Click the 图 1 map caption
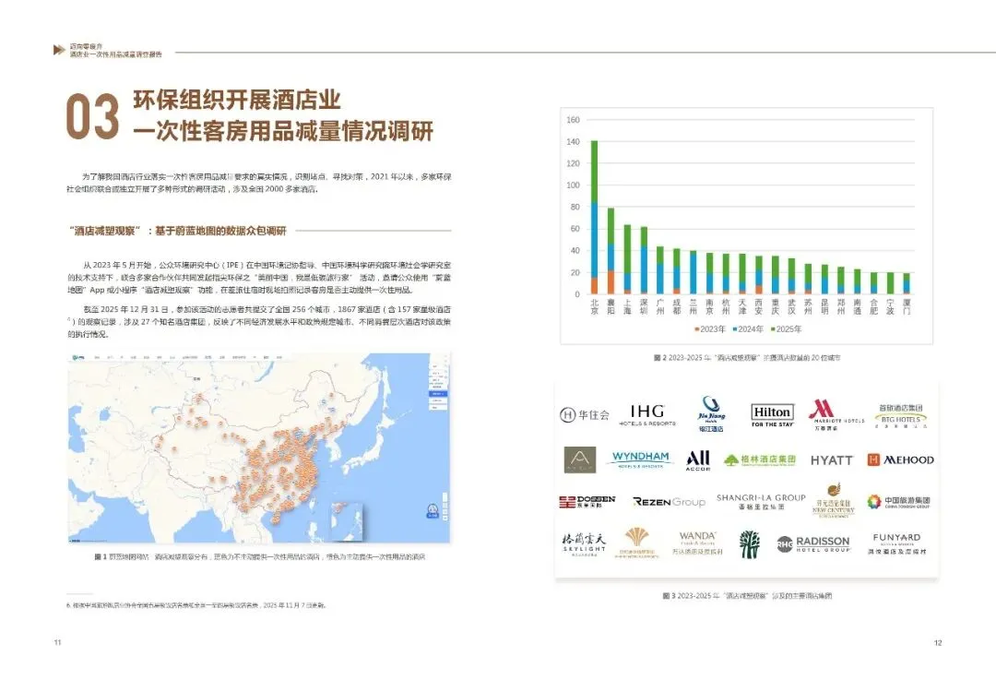Image resolution: width=996 pixels, height=680 pixels. click(260, 556)
